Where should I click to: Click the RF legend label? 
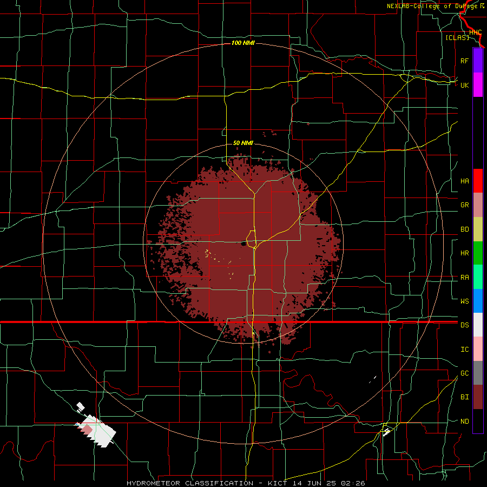coord(464,61)
